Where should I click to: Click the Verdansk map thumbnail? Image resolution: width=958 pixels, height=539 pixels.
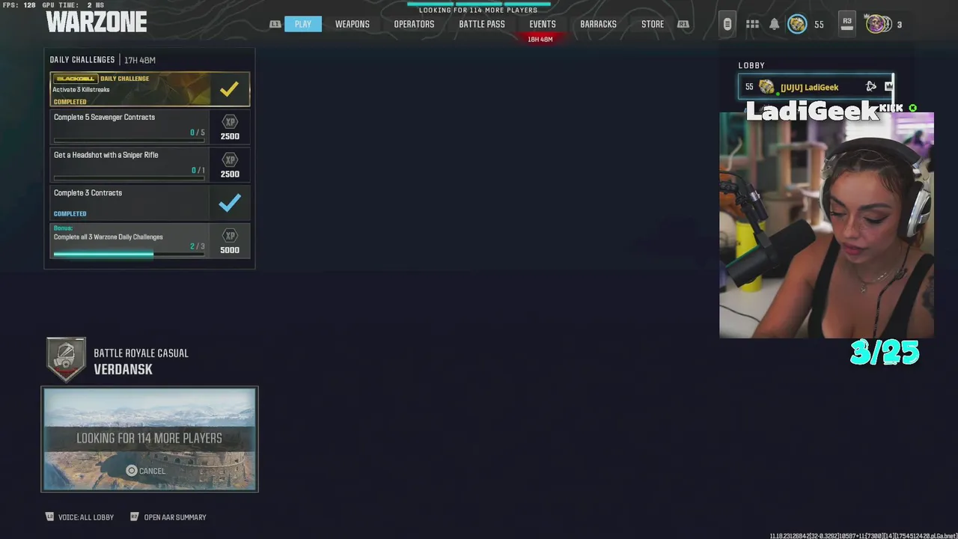pyautogui.click(x=150, y=439)
